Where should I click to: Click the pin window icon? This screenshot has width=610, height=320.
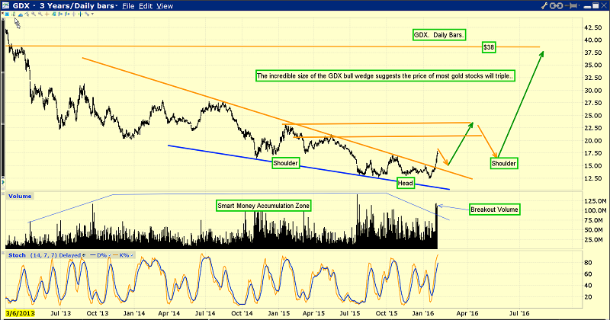click(570, 6)
